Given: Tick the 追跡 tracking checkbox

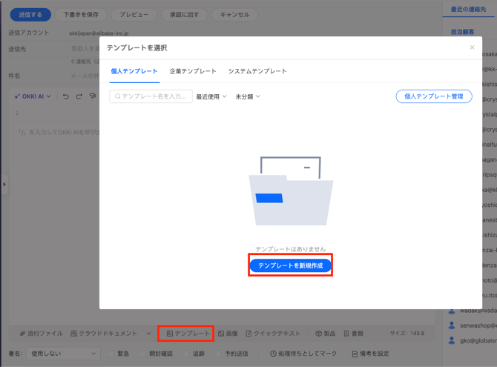Looking at the screenshot, I should coord(186,354).
